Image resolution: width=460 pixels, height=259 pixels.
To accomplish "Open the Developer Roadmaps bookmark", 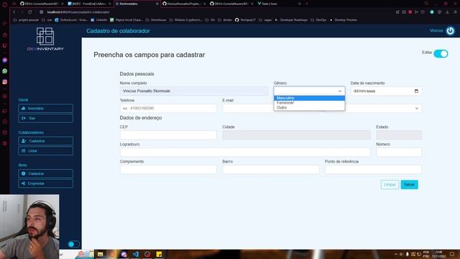I will click(291, 20).
